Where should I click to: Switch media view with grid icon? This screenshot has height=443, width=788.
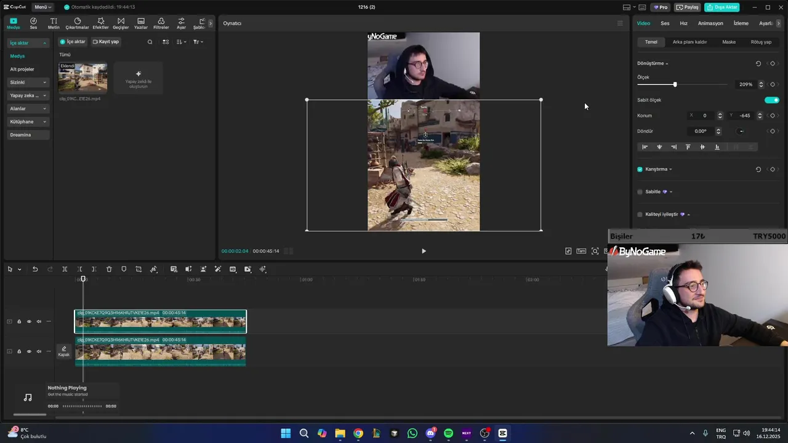point(166,42)
